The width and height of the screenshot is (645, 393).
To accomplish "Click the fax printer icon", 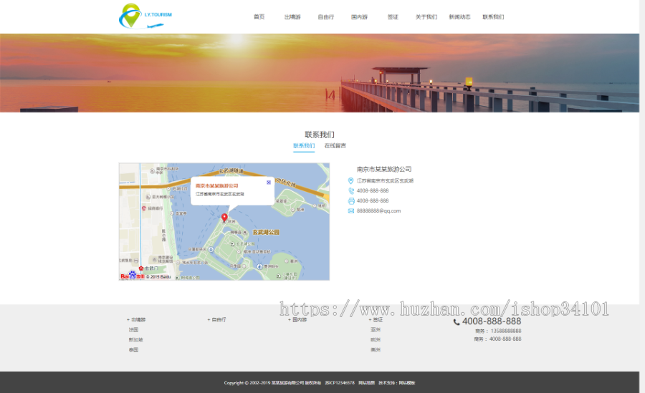I will [x=351, y=201].
